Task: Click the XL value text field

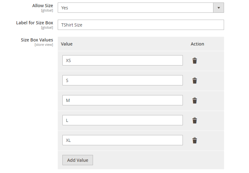Action: (x=122, y=140)
